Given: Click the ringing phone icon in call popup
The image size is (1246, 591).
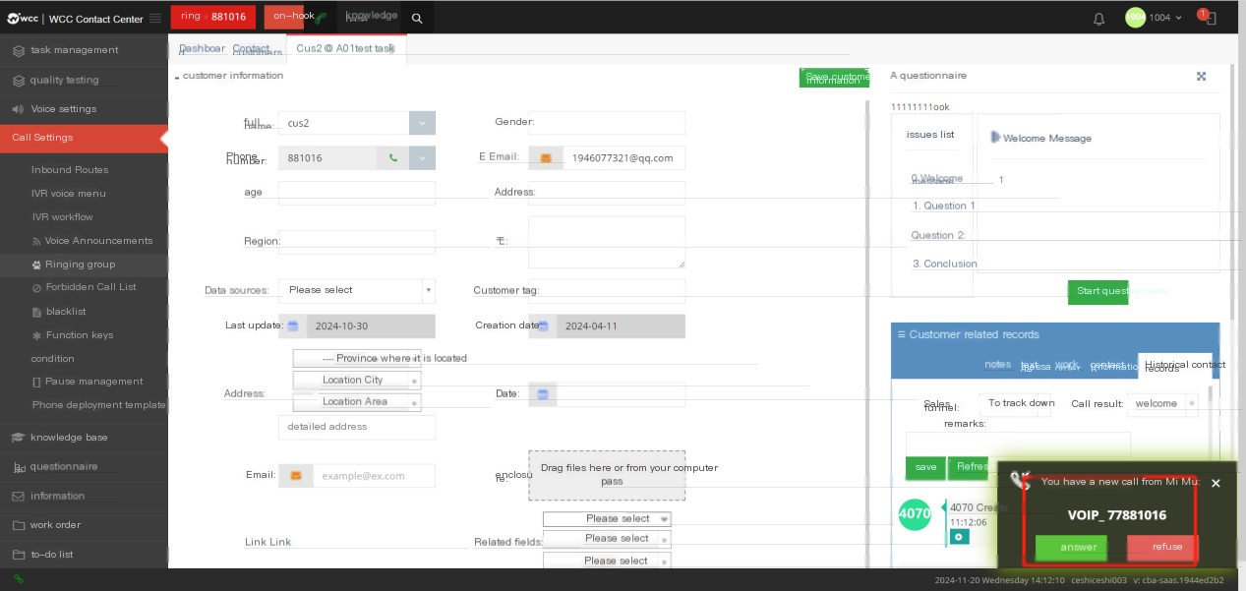Looking at the screenshot, I should point(1020,480).
